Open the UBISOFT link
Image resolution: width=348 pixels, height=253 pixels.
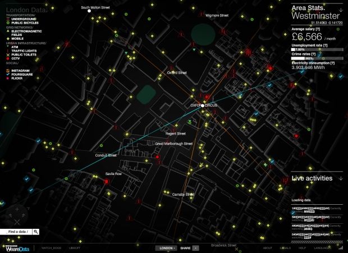coord(75,248)
